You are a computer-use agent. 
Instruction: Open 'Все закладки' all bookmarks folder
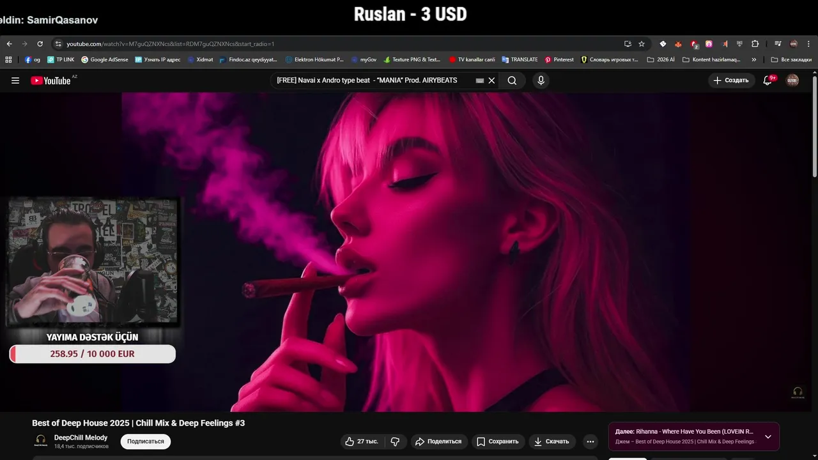791,59
